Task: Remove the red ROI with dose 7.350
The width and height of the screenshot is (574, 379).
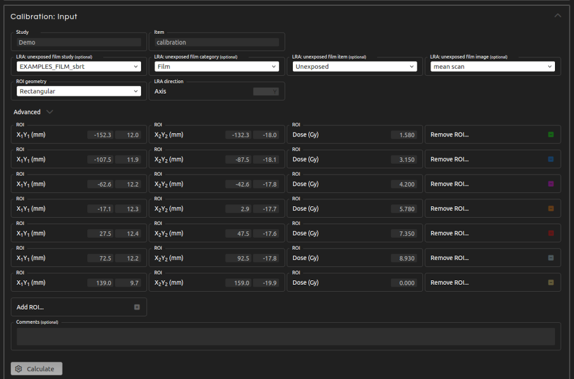Action: click(550, 233)
